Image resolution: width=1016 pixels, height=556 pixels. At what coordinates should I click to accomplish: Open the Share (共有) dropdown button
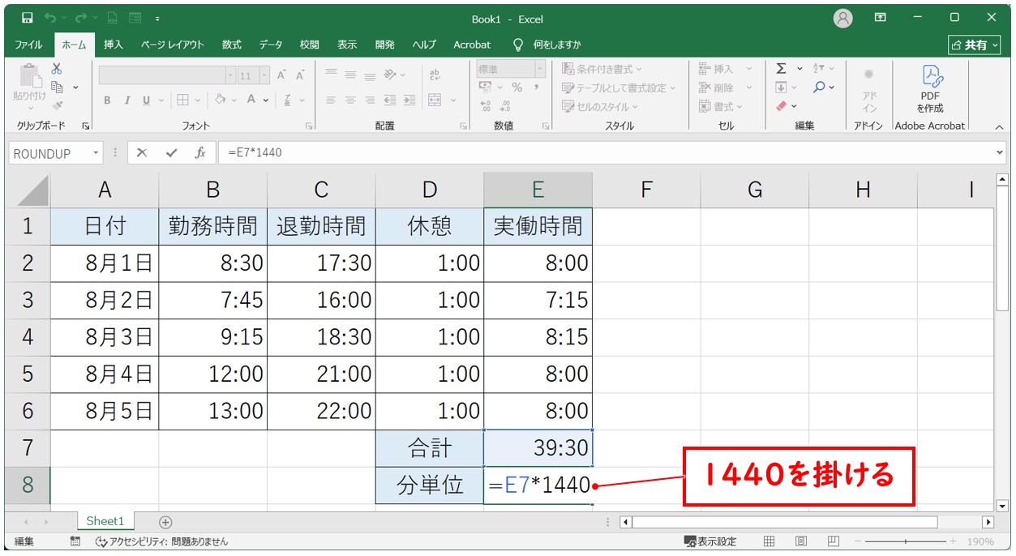coord(974,45)
